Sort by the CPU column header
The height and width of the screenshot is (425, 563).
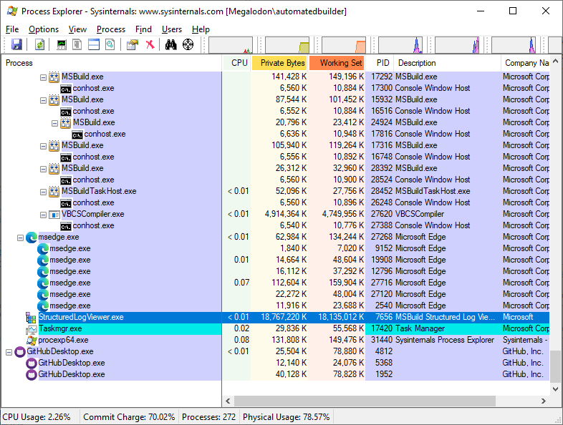(237, 63)
